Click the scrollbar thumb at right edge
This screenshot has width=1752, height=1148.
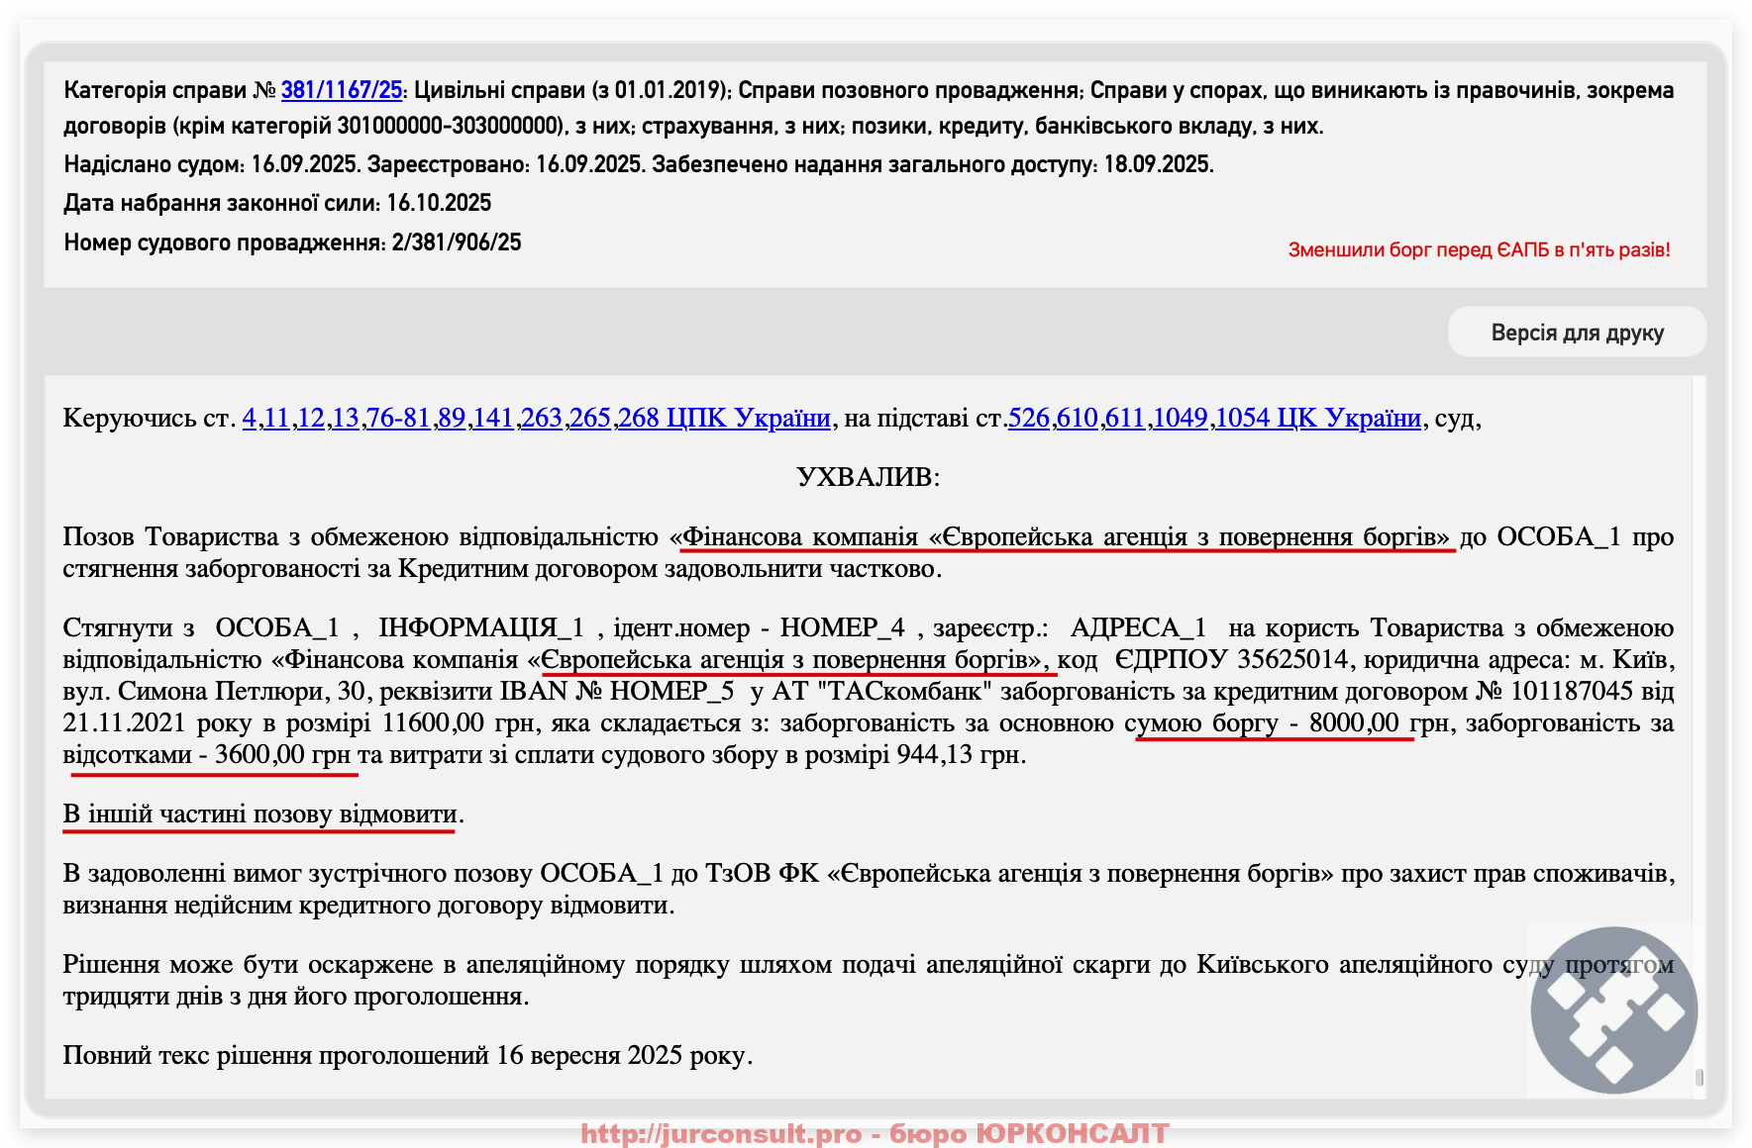click(1700, 1078)
